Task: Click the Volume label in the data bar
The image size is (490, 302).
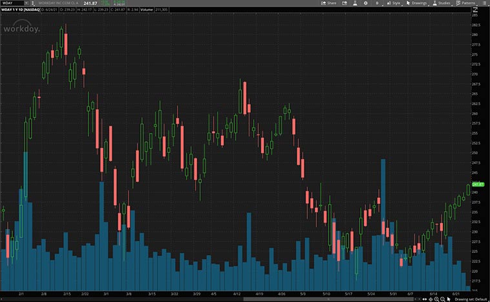Action: (147, 10)
